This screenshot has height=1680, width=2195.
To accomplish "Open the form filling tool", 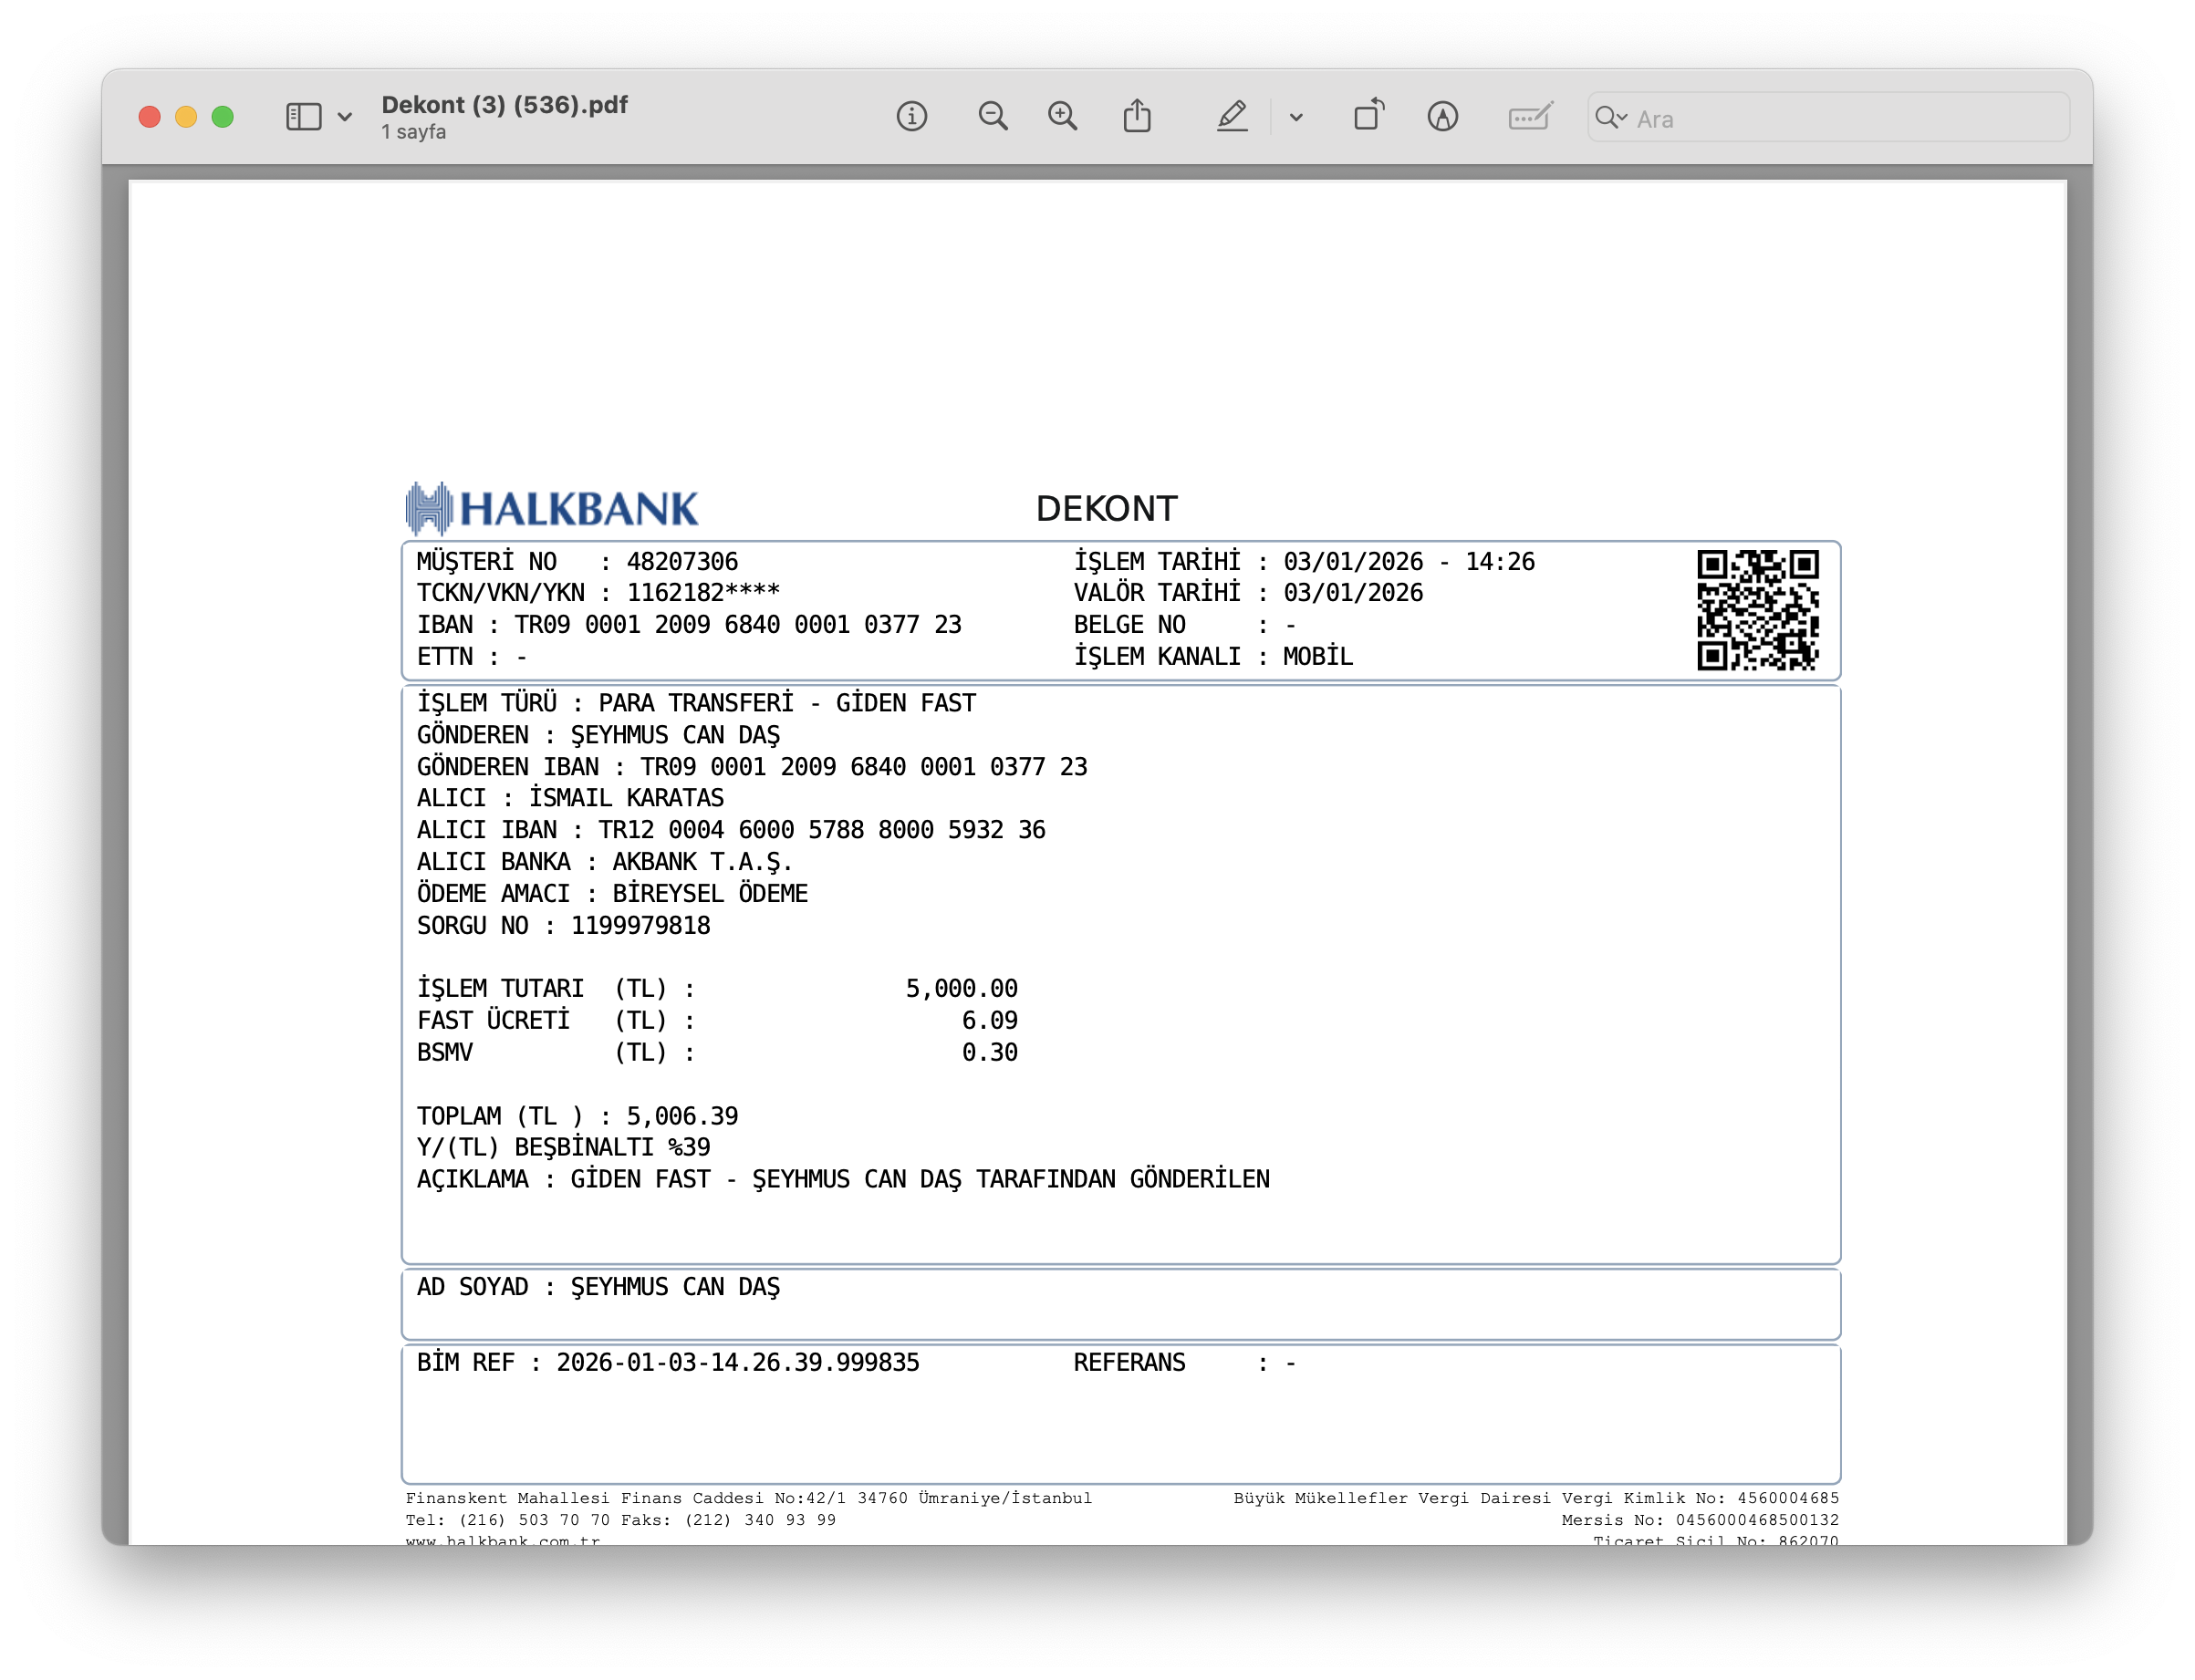I will coord(1530,117).
